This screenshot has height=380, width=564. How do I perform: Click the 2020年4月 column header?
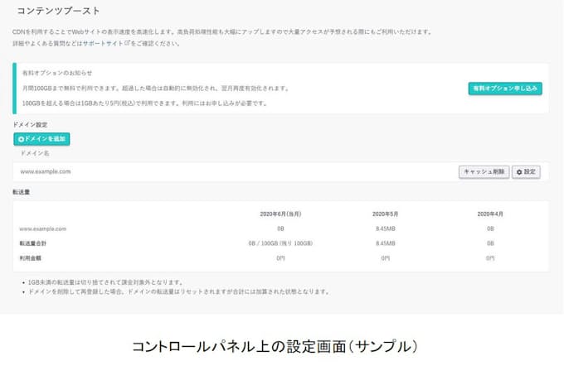(x=490, y=214)
